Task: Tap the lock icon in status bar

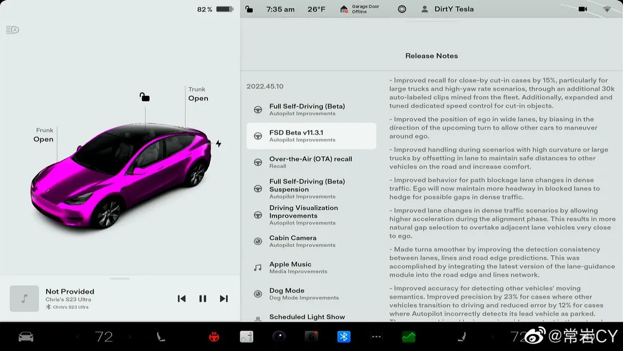Action: 249,9
